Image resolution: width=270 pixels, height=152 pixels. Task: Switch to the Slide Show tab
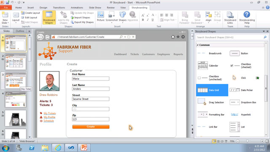tap(95, 8)
